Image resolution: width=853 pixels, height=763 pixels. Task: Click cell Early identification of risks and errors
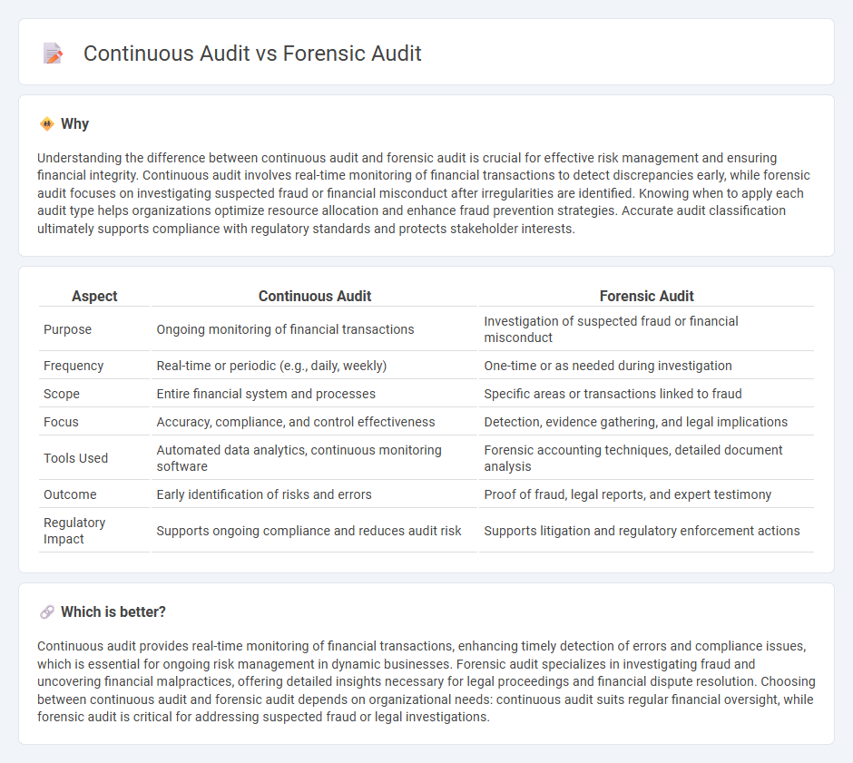point(315,494)
